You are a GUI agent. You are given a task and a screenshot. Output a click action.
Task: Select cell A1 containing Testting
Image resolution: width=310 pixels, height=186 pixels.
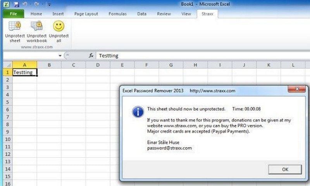(x=25, y=72)
